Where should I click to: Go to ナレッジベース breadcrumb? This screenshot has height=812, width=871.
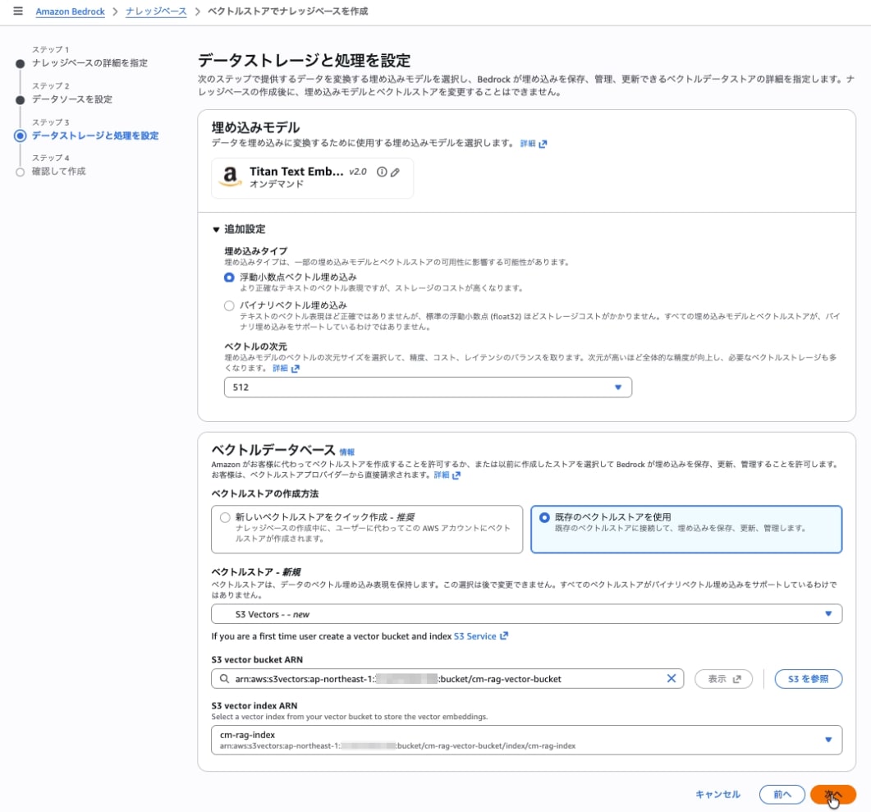[156, 11]
